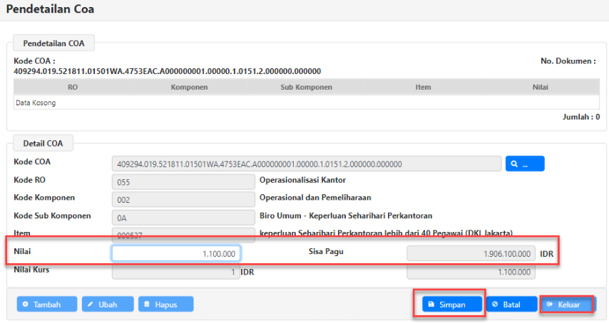Save the entry with Simpan

[x=446, y=305]
